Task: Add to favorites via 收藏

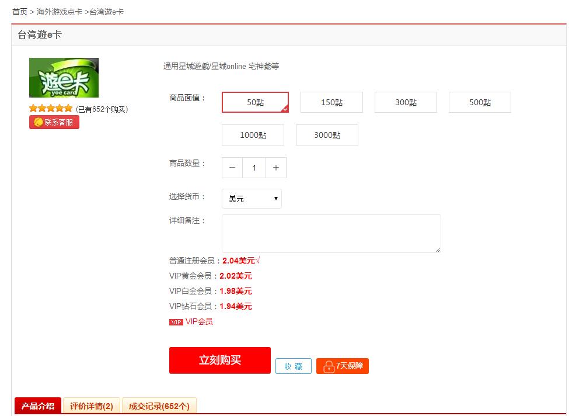Action: [293, 366]
